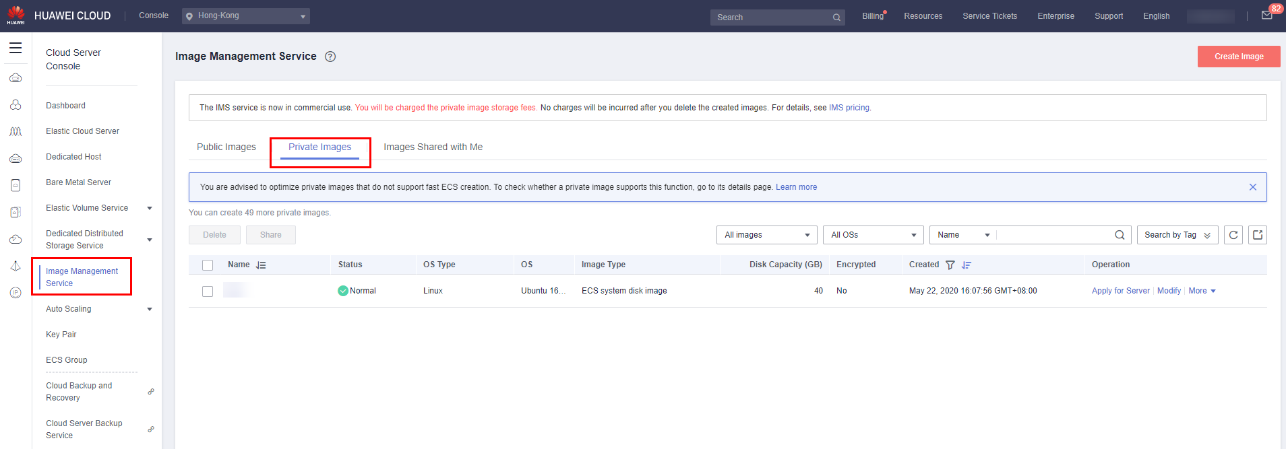This screenshot has width=1286, height=449.
Task: Switch to the Public Images tab
Action: point(226,147)
